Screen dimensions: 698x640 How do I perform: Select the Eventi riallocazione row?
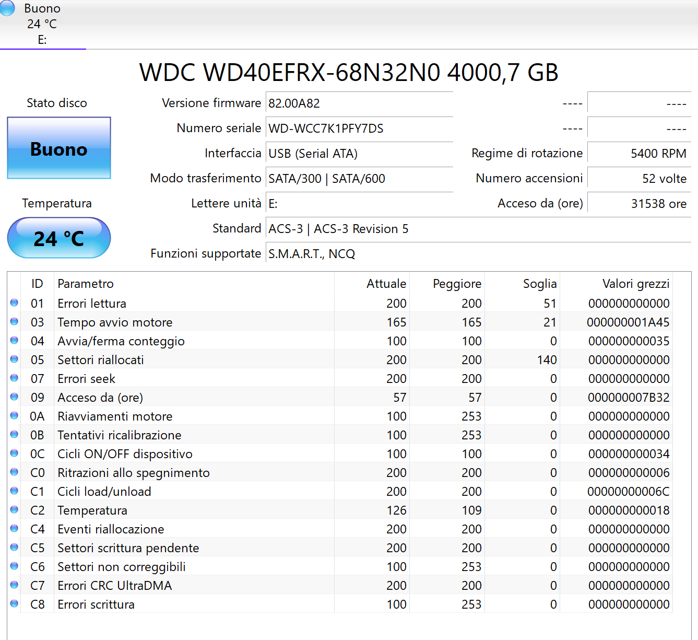tap(111, 529)
